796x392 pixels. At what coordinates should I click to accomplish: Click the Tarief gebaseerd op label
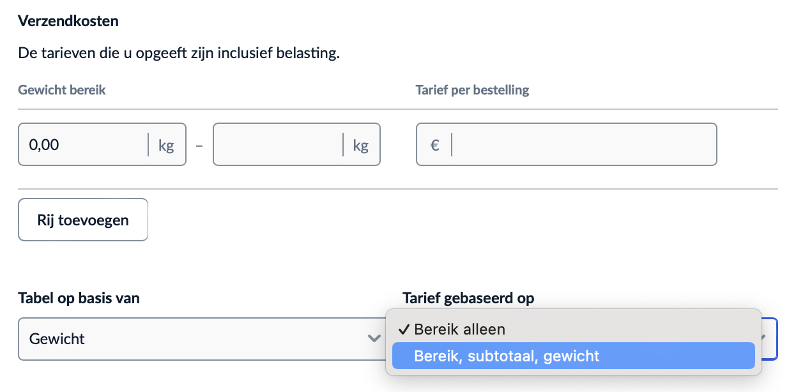click(468, 298)
